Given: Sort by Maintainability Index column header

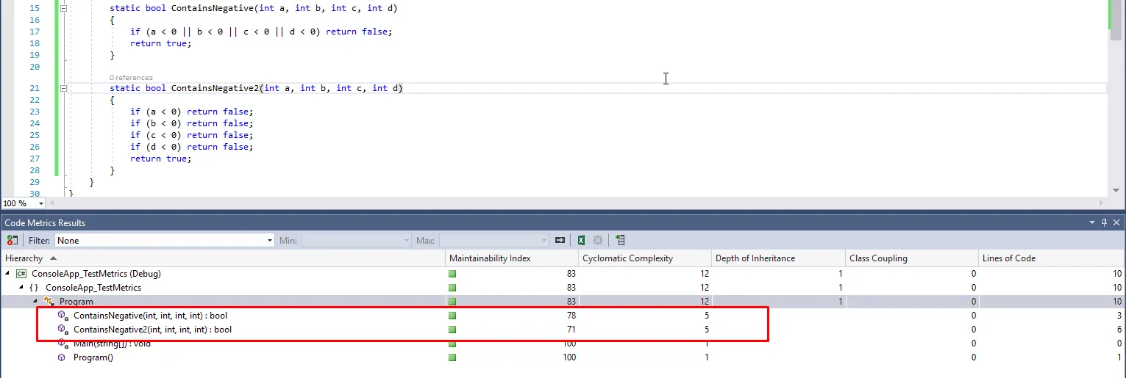Looking at the screenshot, I should (512, 258).
